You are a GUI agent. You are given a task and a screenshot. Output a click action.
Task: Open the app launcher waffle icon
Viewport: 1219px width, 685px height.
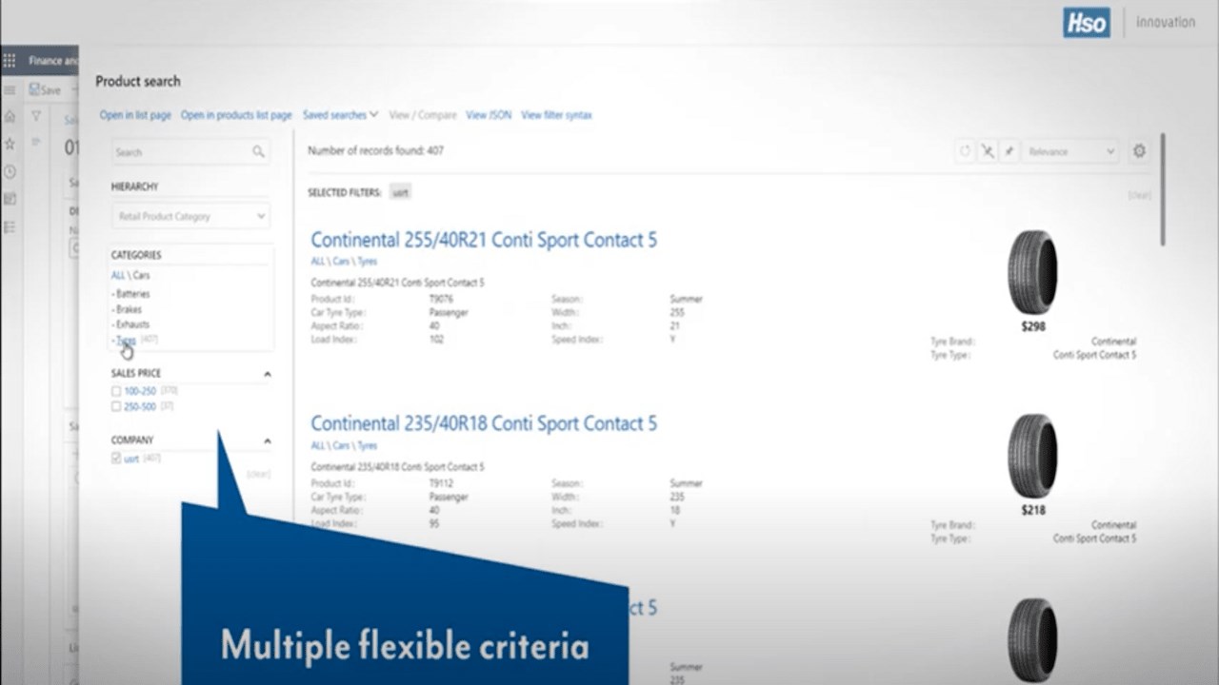10,61
